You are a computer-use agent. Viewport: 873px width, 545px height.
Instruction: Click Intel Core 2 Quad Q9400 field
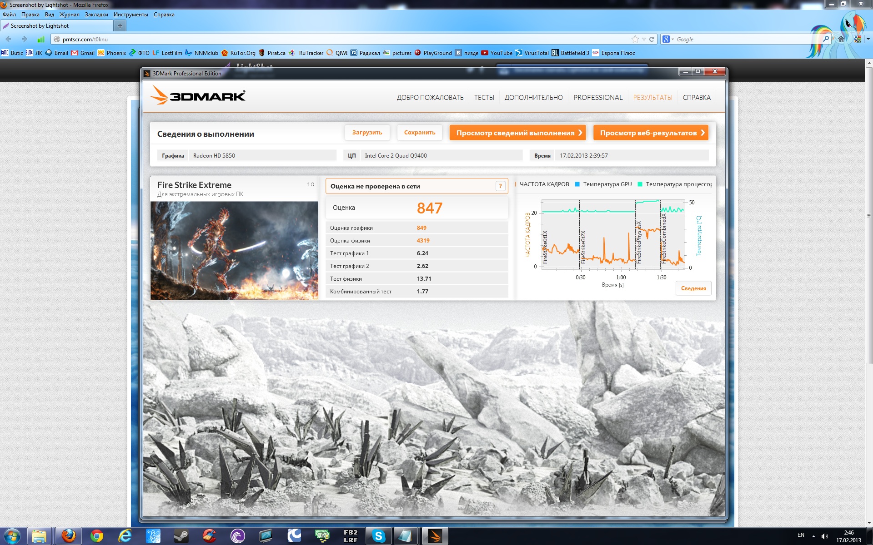[441, 155]
